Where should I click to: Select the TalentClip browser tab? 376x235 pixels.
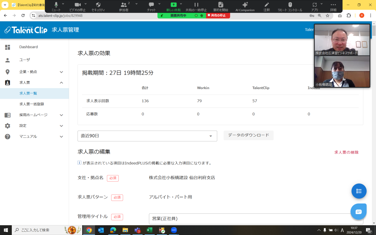click(28, 5)
